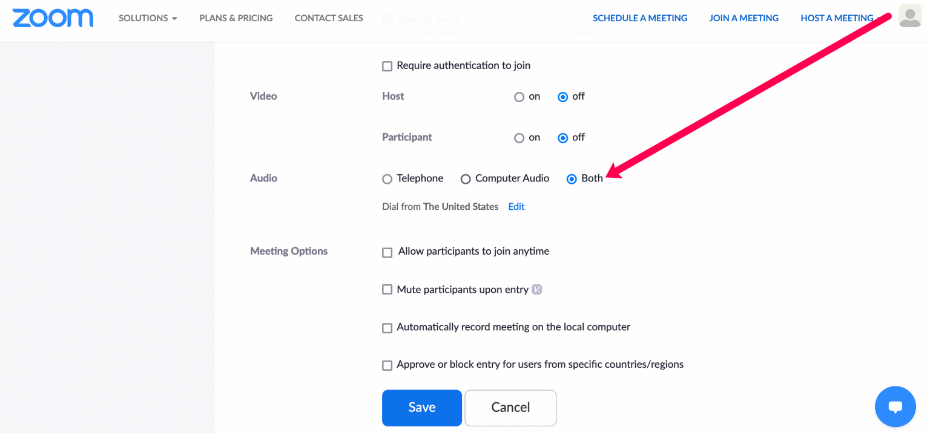Image resolution: width=930 pixels, height=433 pixels.
Task: Set Participant video to off
Action: pyautogui.click(x=563, y=137)
